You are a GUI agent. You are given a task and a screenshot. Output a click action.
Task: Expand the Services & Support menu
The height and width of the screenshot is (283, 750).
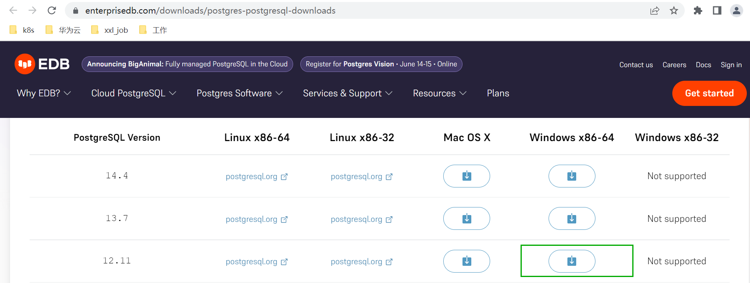(347, 93)
